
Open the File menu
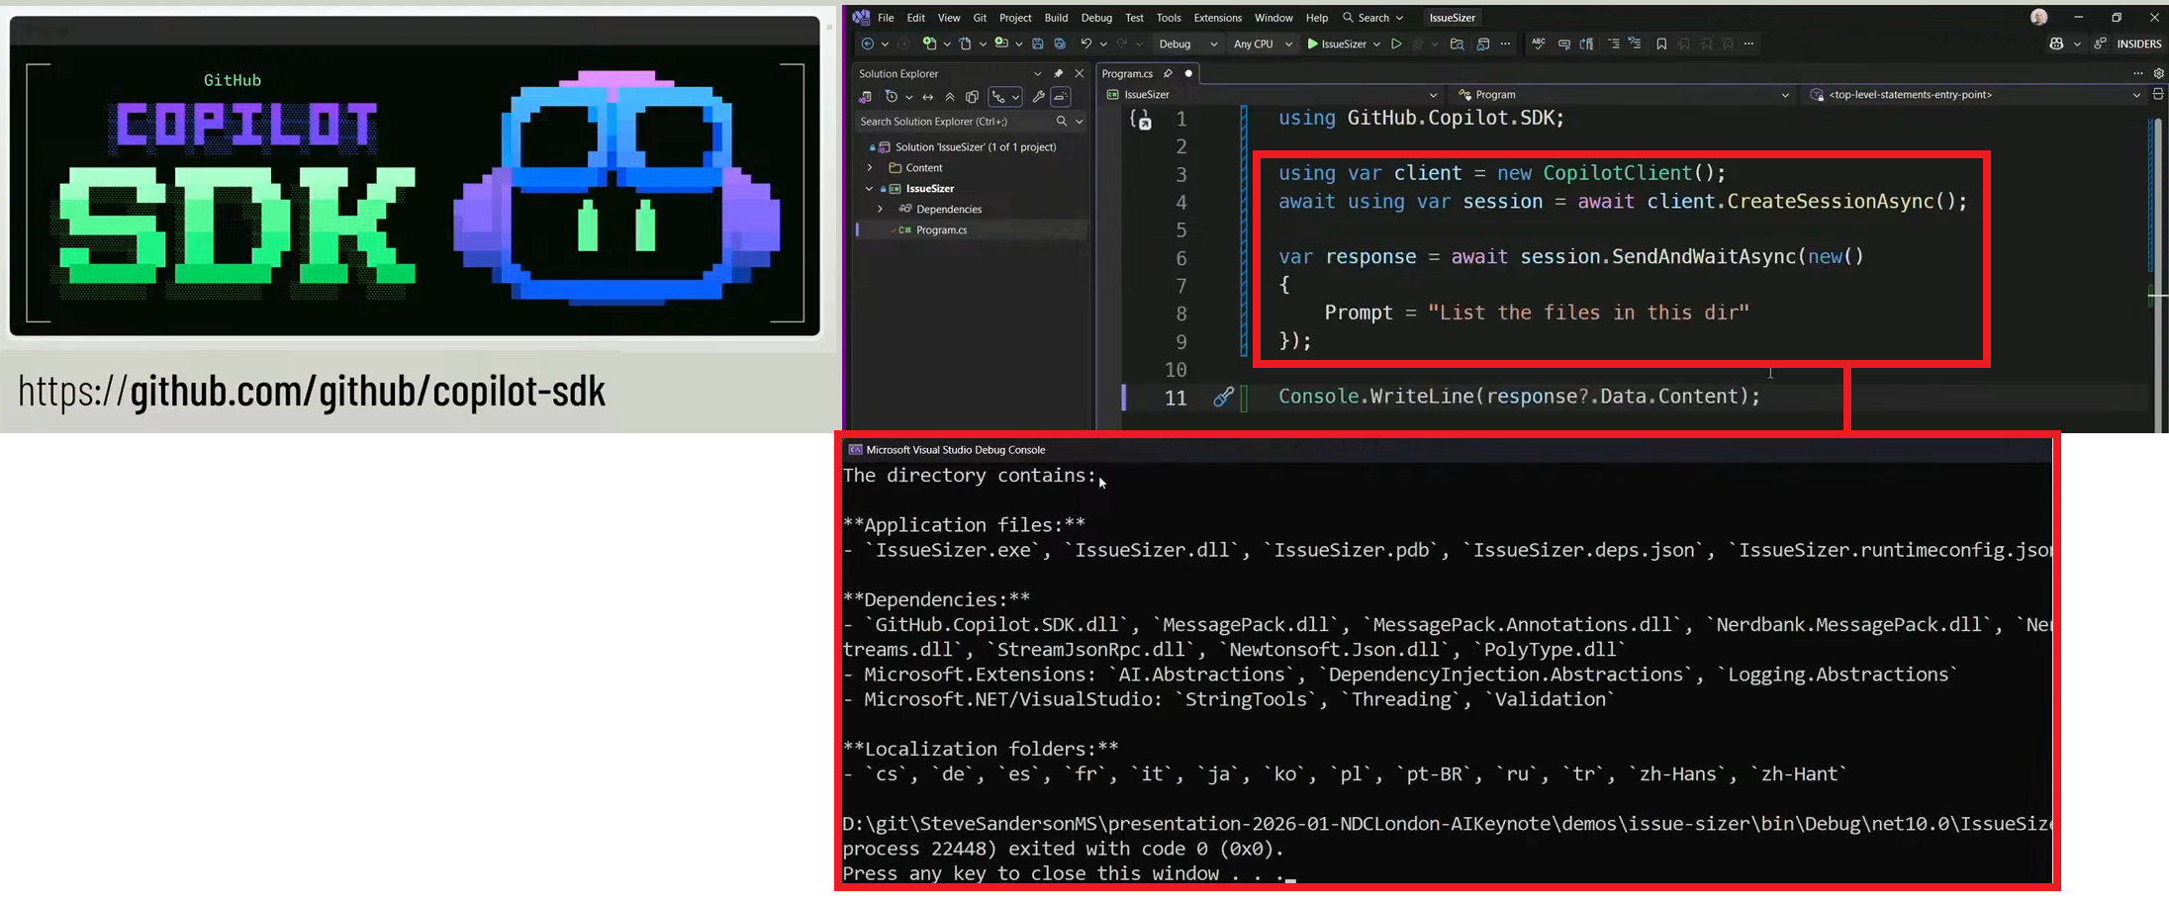(x=886, y=18)
